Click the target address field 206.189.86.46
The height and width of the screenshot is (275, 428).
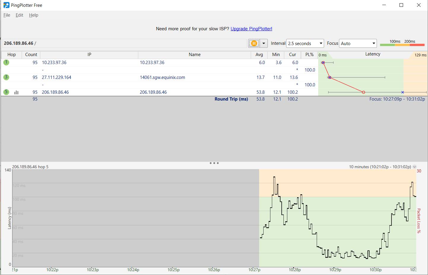tap(125, 43)
